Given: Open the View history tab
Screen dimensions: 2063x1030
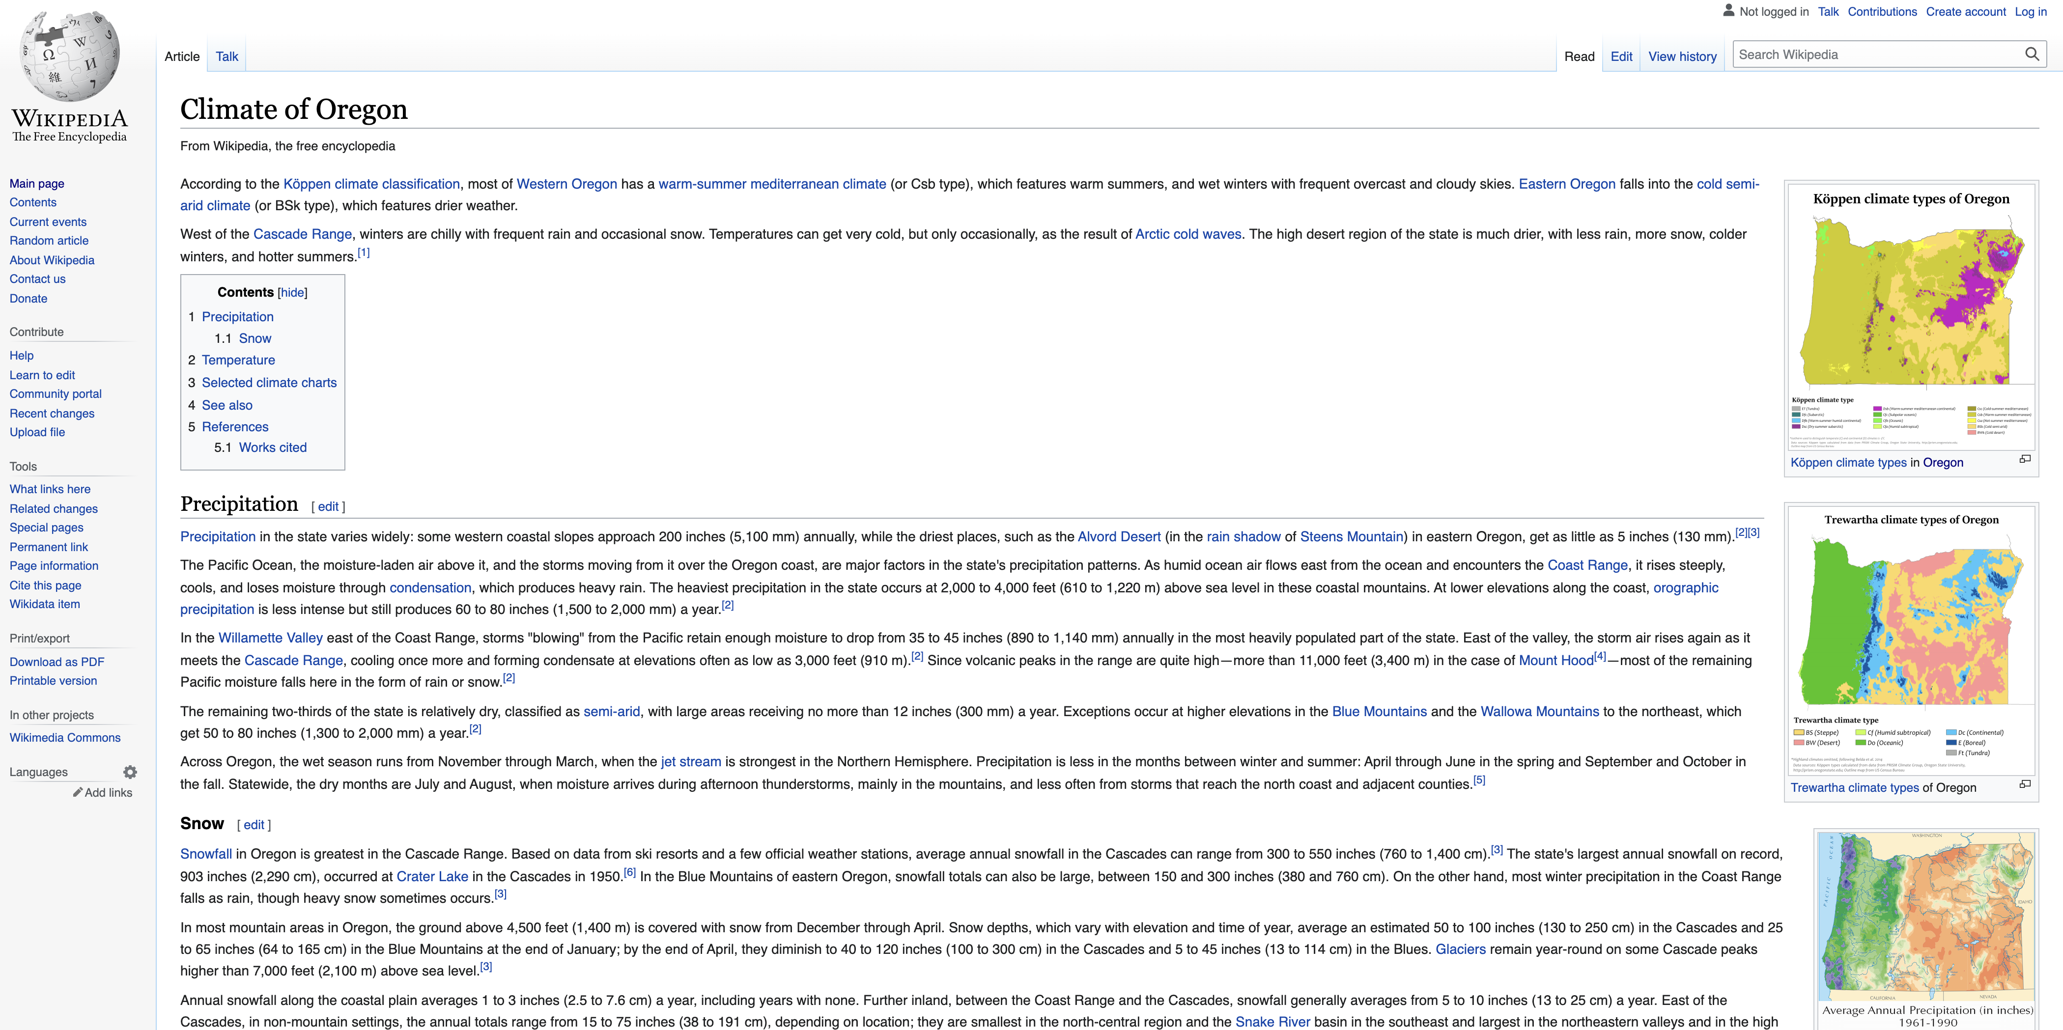Looking at the screenshot, I should [1683, 56].
